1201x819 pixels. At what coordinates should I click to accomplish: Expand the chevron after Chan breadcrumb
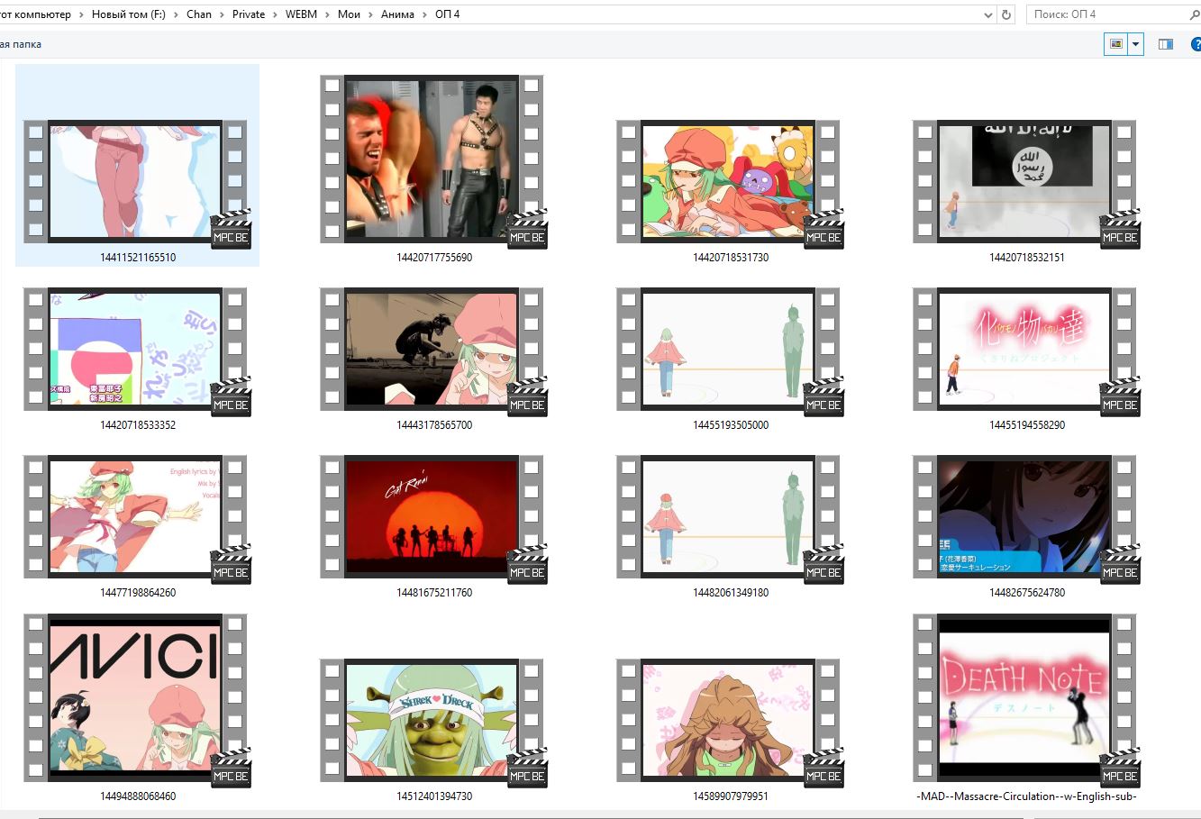click(x=222, y=14)
